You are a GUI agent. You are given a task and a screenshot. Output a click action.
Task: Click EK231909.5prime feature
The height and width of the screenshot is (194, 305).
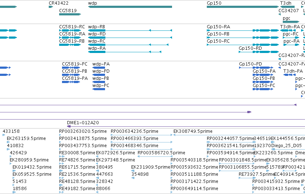(133, 171)
